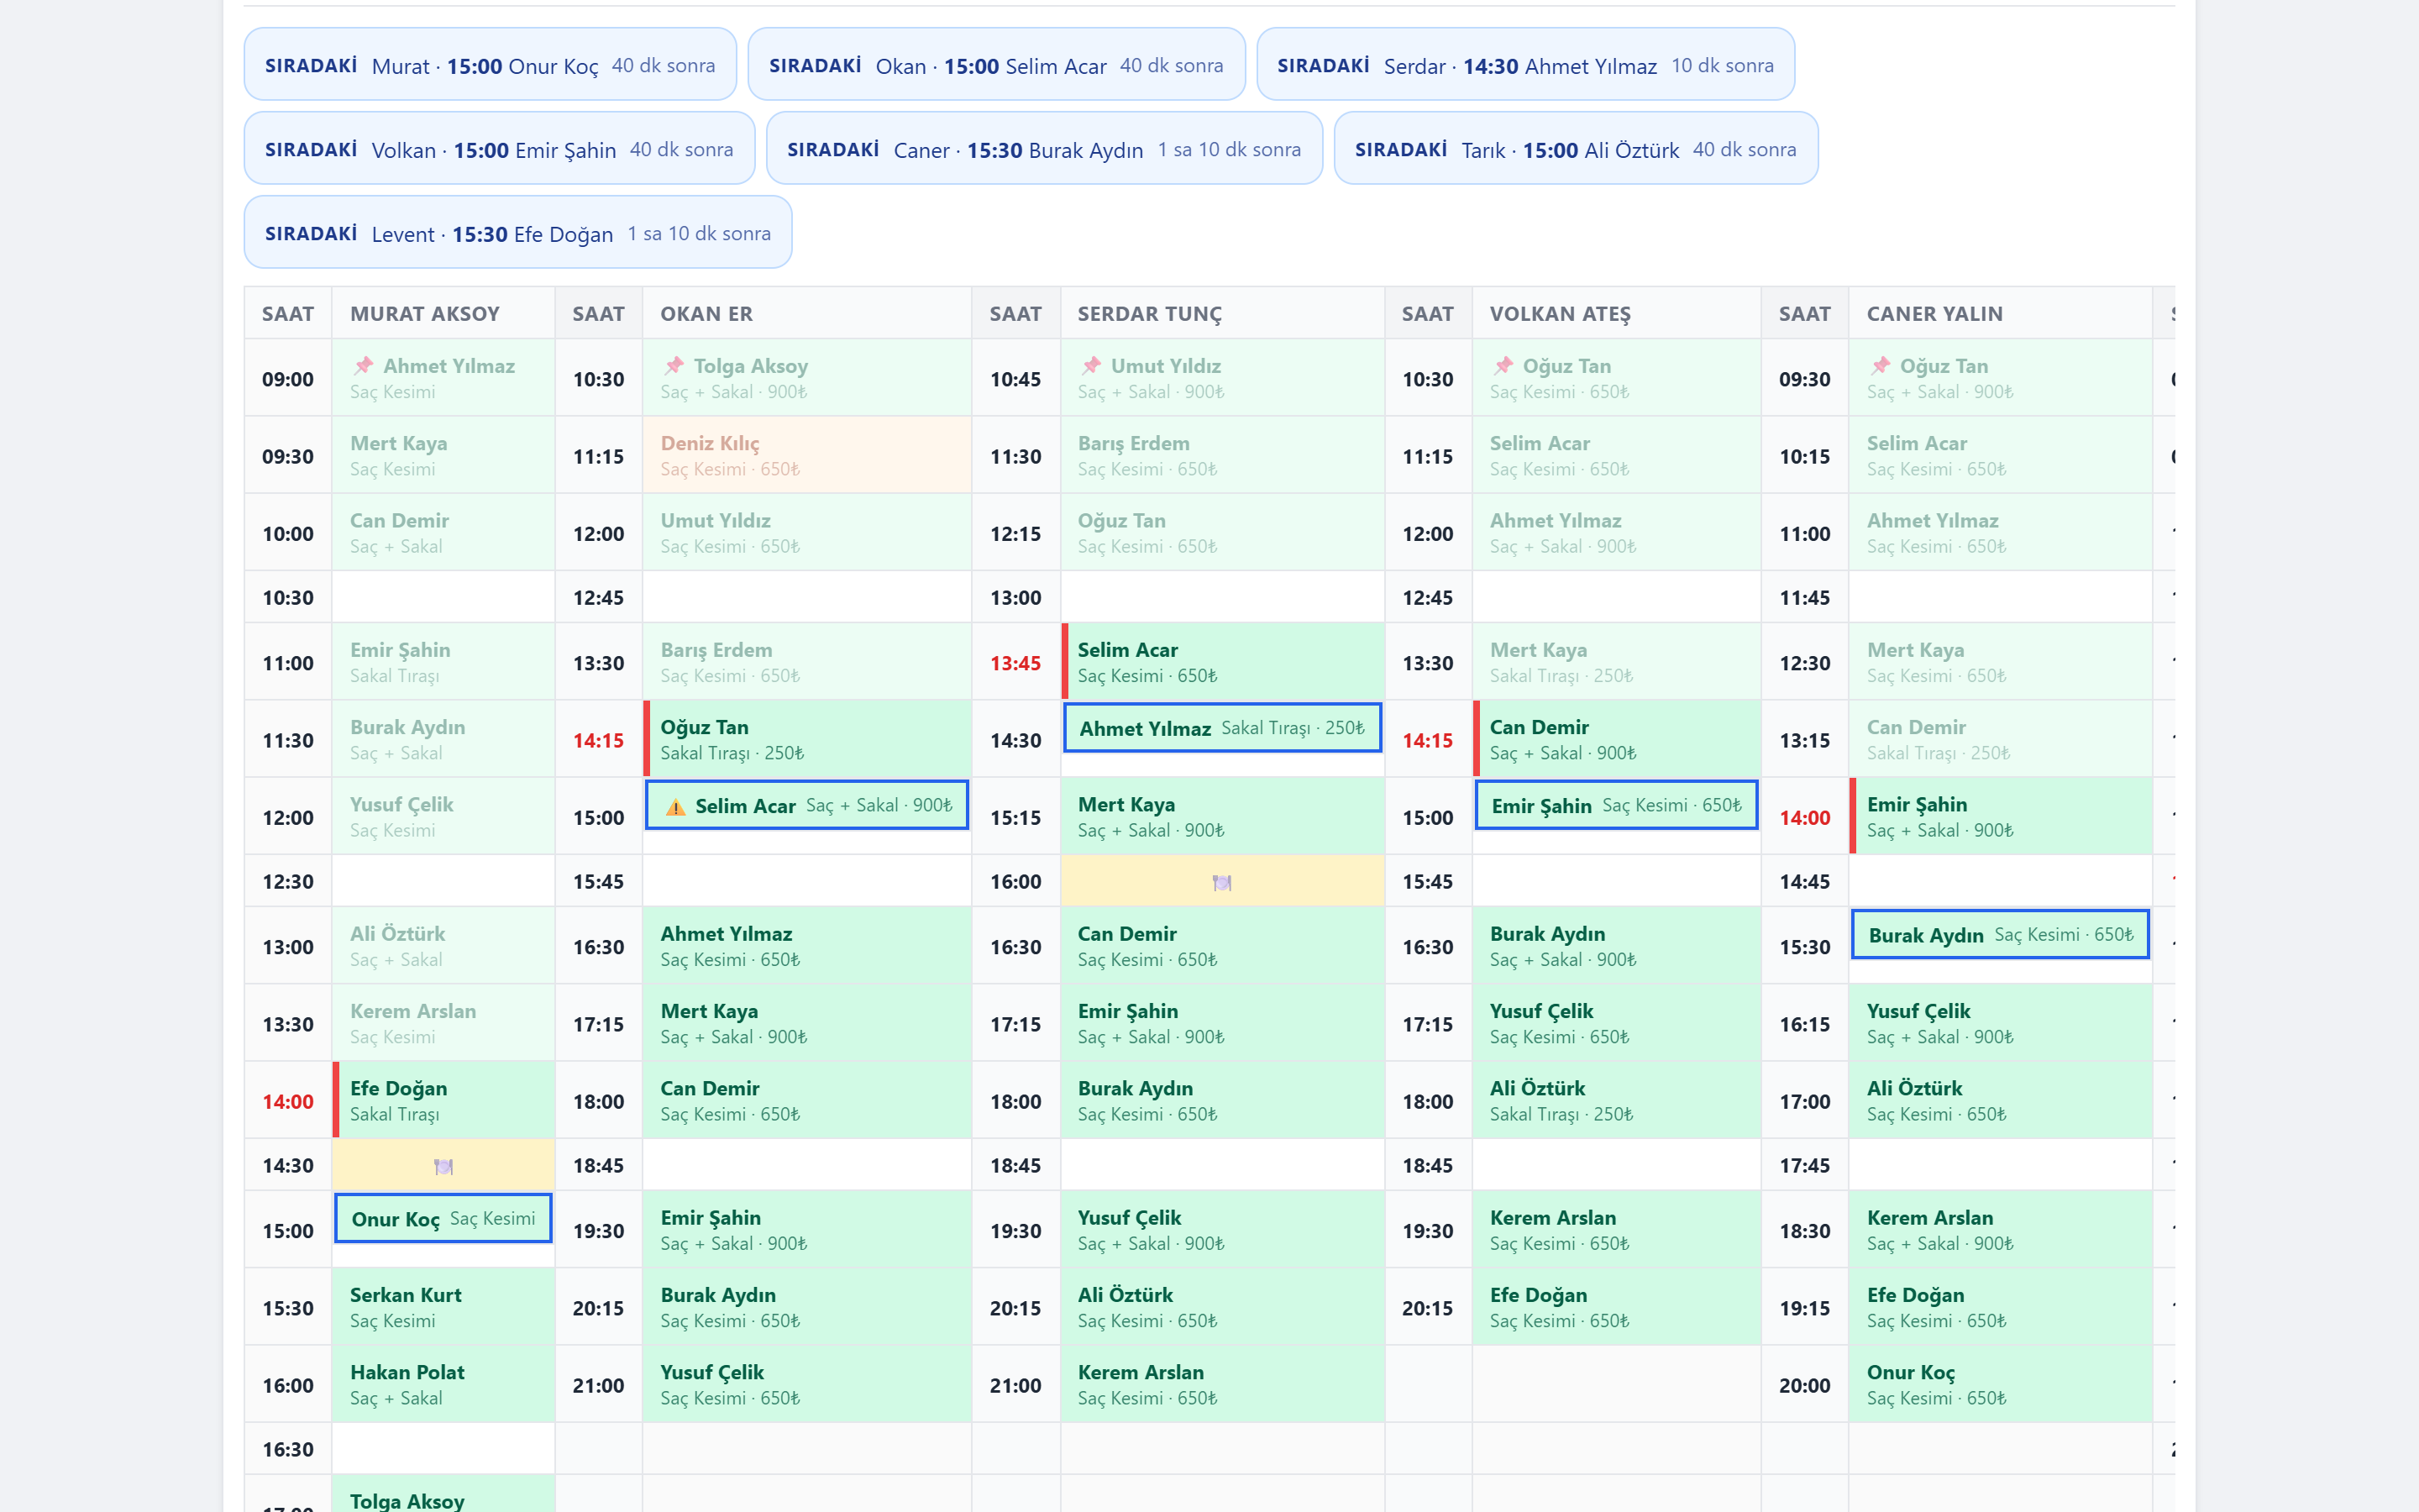This screenshot has width=2419, height=1512.
Task: Click the pin icon beside Ahmet Yılmaz 09:00
Action: (x=363, y=366)
